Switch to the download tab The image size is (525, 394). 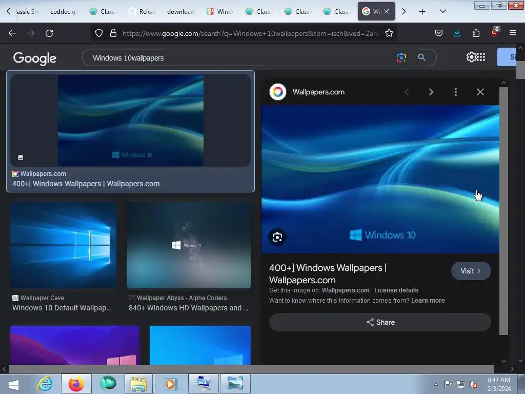click(x=181, y=12)
